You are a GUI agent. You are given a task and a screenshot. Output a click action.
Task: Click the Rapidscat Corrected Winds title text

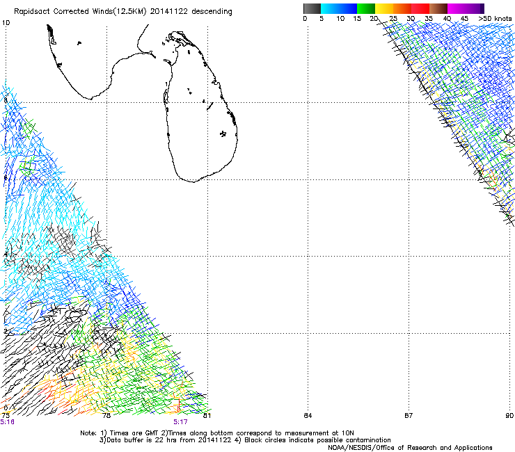point(123,12)
